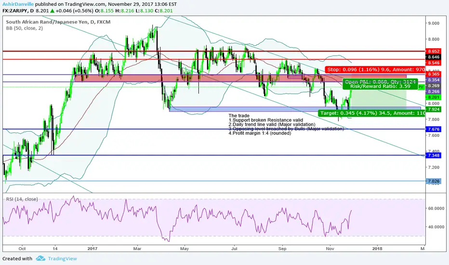Click the TradingView link at the bottom
The image size is (449, 265).
[x=63, y=259]
